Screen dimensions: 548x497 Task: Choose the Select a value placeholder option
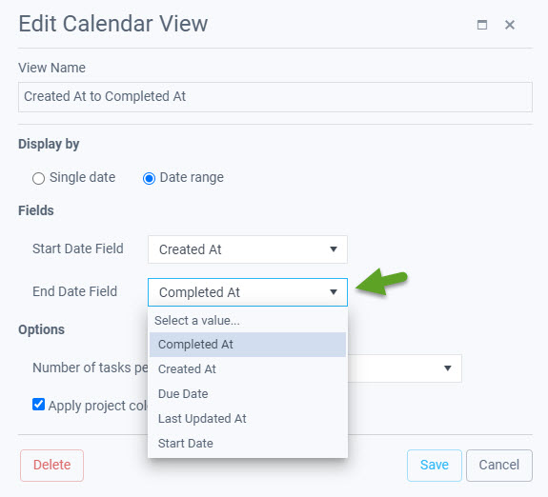coord(248,320)
